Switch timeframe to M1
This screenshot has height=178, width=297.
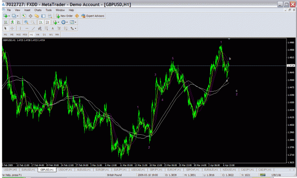[6, 35]
